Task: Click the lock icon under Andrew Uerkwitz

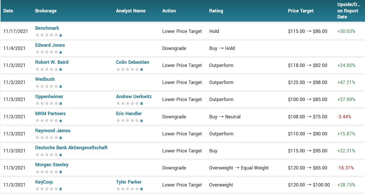Action: coord(141,103)
